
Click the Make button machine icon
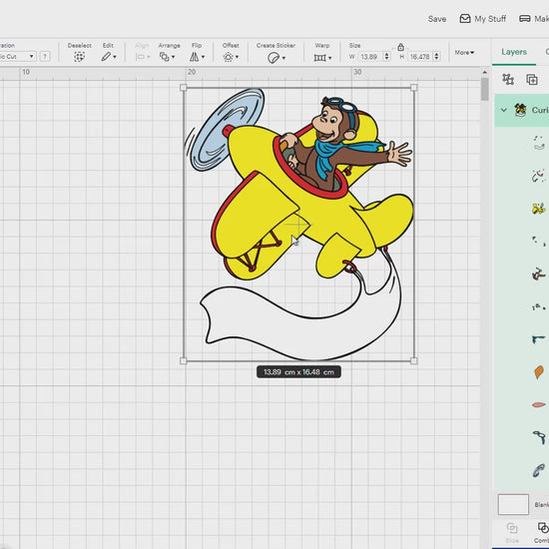[x=524, y=19]
